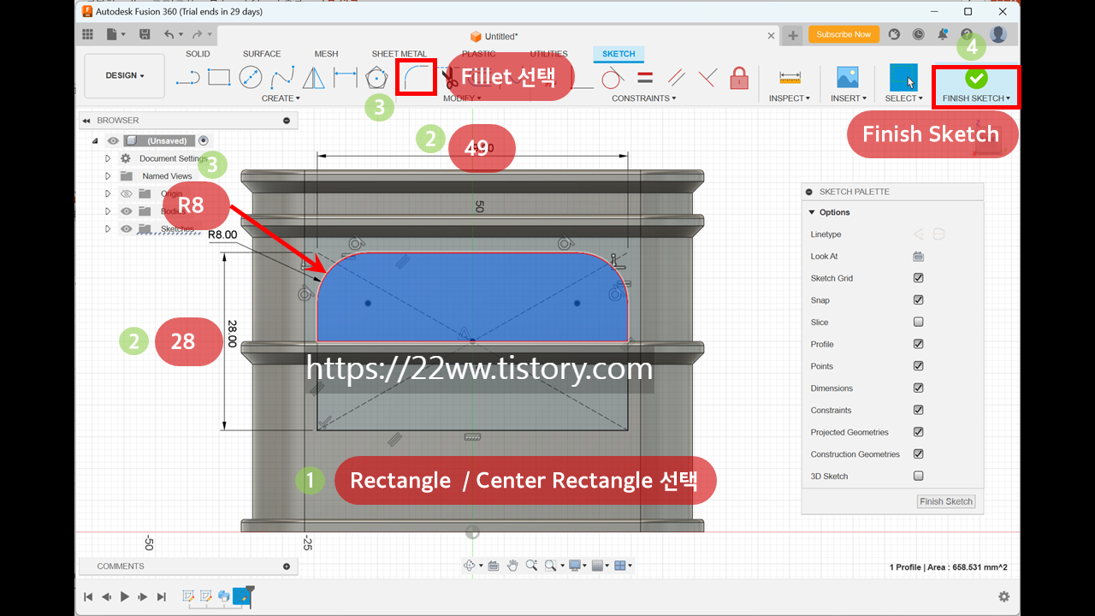
Task: Switch to the SOLID tab
Action: coord(198,54)
